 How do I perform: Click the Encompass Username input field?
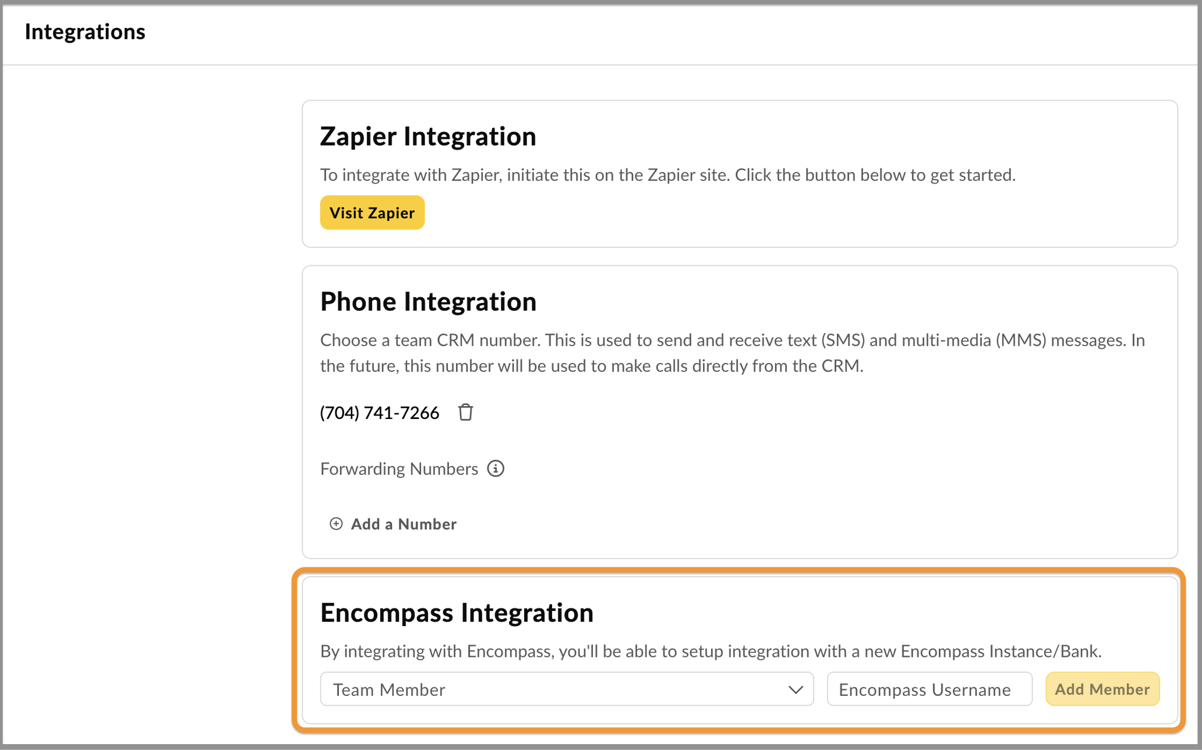tap(929, 689)
